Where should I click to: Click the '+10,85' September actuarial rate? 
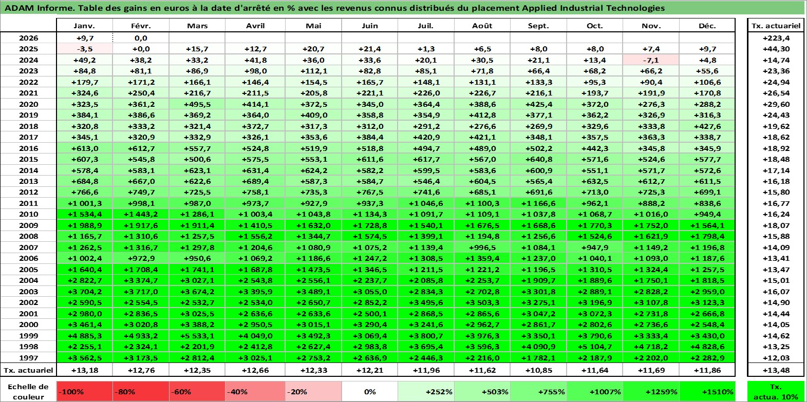tap(538, 370)
